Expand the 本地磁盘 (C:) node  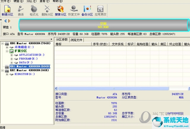(x=7, y=47)
